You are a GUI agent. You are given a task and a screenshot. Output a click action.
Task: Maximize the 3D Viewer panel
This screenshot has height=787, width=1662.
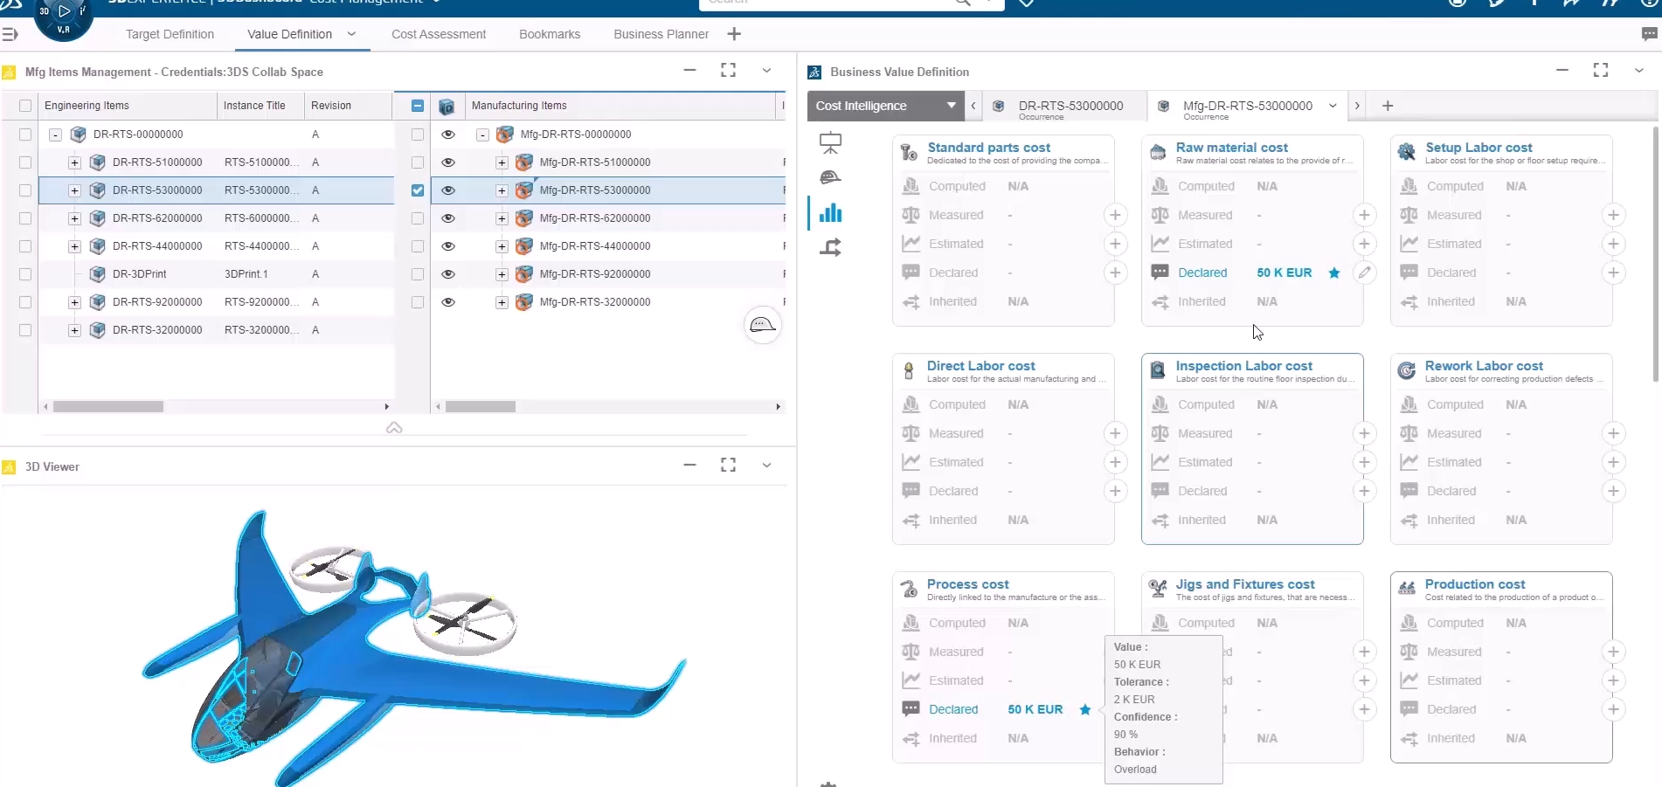click(728, 466)
